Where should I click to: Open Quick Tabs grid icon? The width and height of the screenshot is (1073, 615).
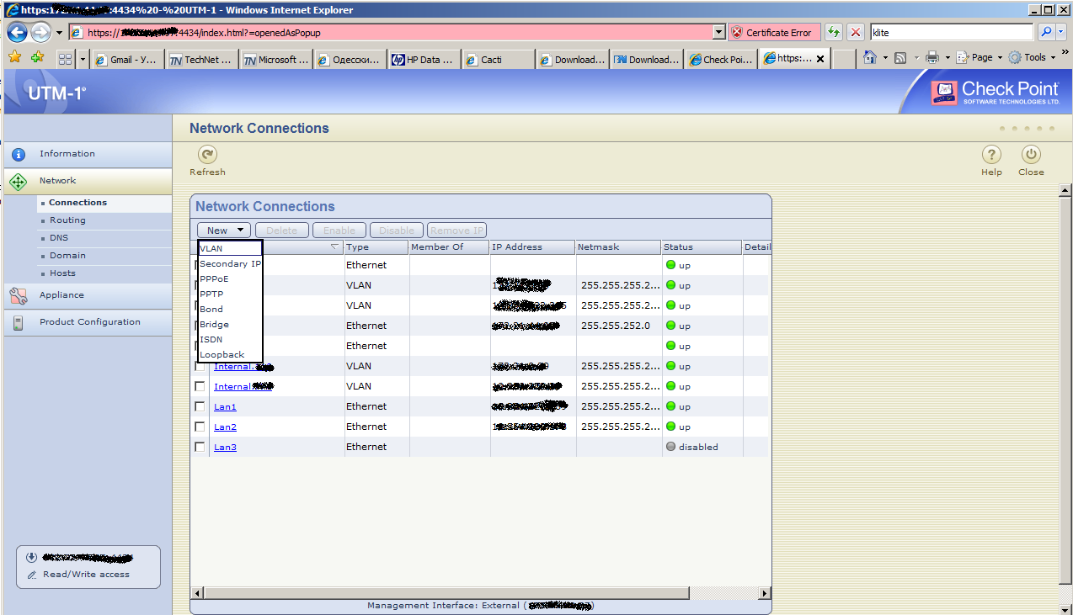[x=65, y=60]
